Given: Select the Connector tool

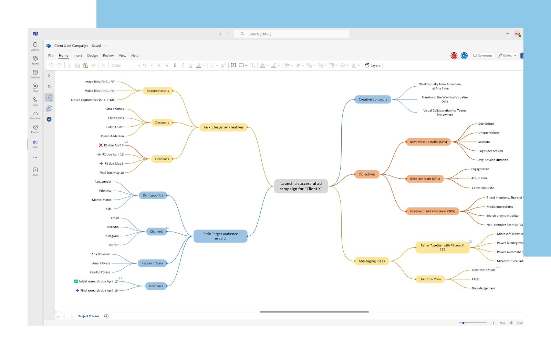Looking at the screenshot, I should point(252,65).
